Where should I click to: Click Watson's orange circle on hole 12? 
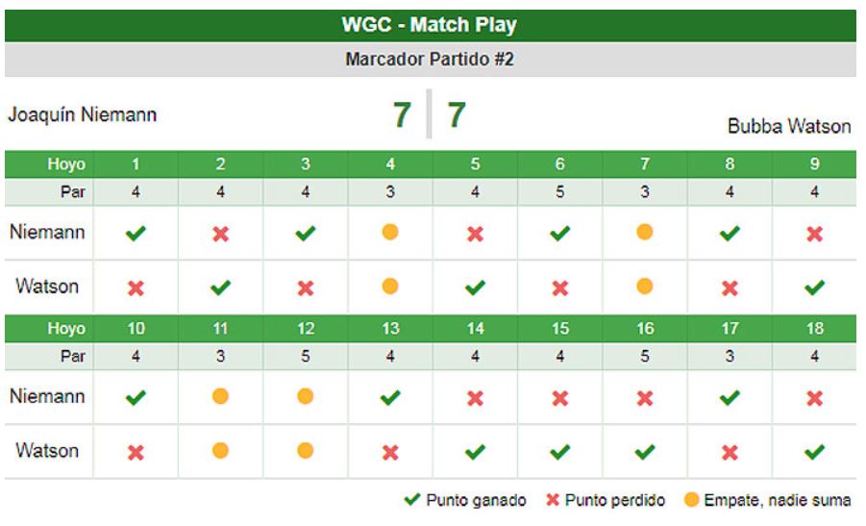[306, 451]
